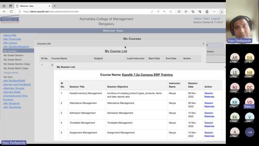This screenshot has width=259, height=146.
Task: Expand My Teachings sidebar section
Action: (12, 107)
